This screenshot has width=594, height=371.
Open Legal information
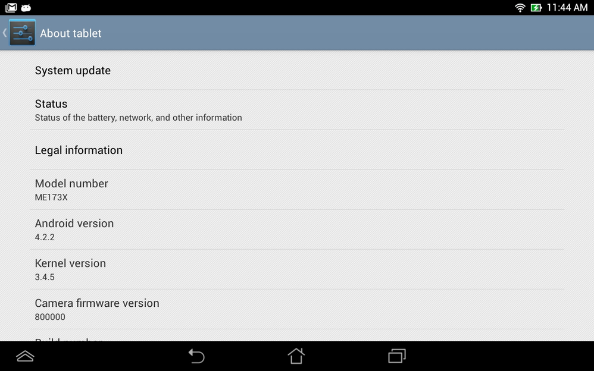point(297,150)
